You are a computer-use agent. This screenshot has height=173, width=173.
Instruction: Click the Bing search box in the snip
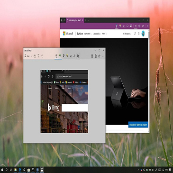pos(75,108)
